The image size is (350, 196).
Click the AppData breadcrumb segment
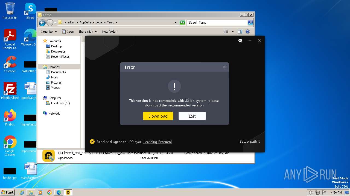point(85,22)
